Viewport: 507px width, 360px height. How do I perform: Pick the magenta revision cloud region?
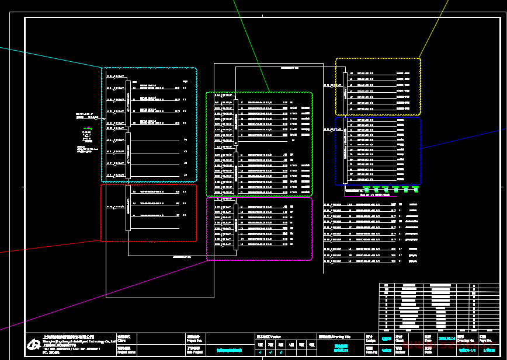[259, 229]
